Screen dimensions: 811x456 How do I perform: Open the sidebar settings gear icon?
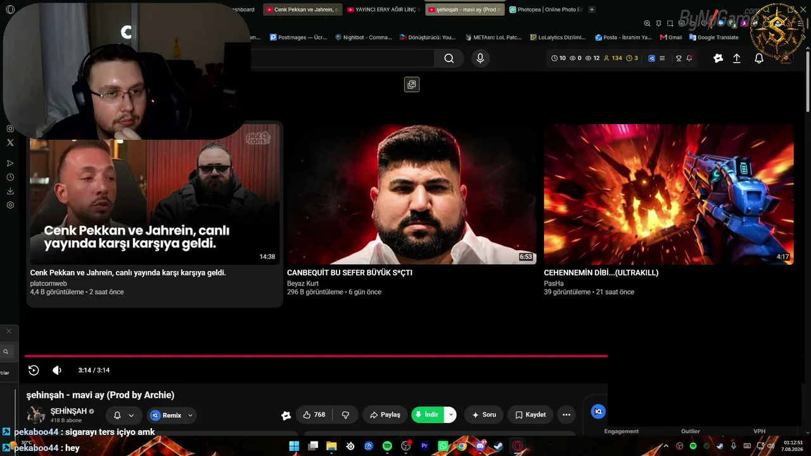coord(10,205)
